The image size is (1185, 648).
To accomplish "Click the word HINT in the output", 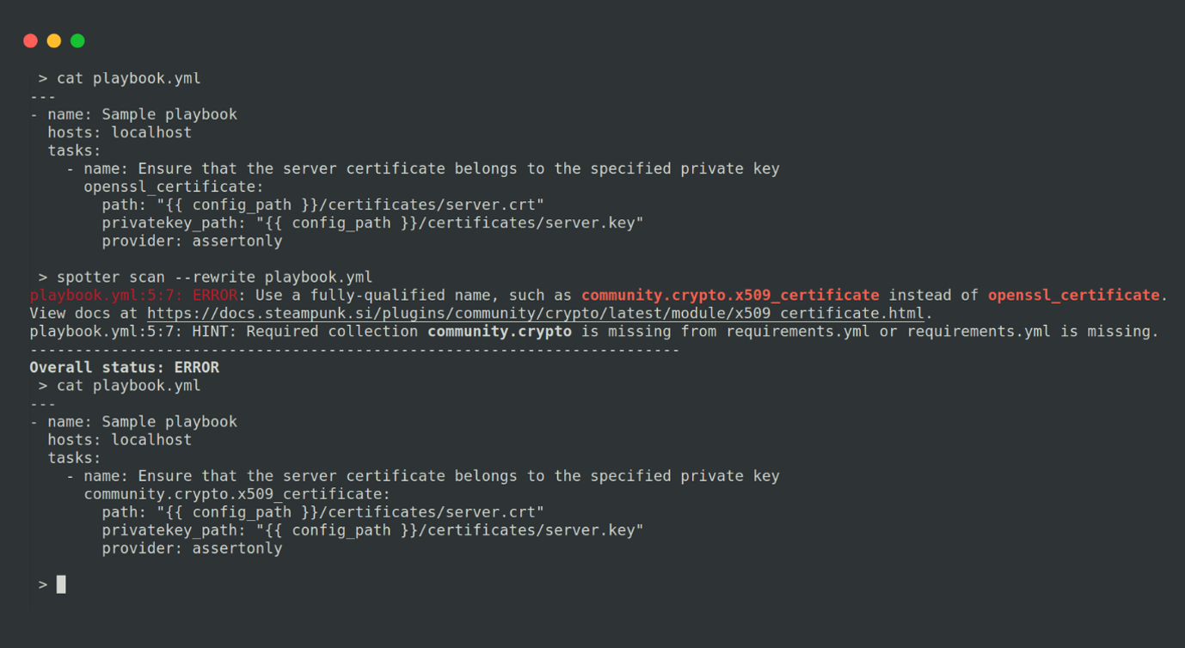I will coord(210,331).
